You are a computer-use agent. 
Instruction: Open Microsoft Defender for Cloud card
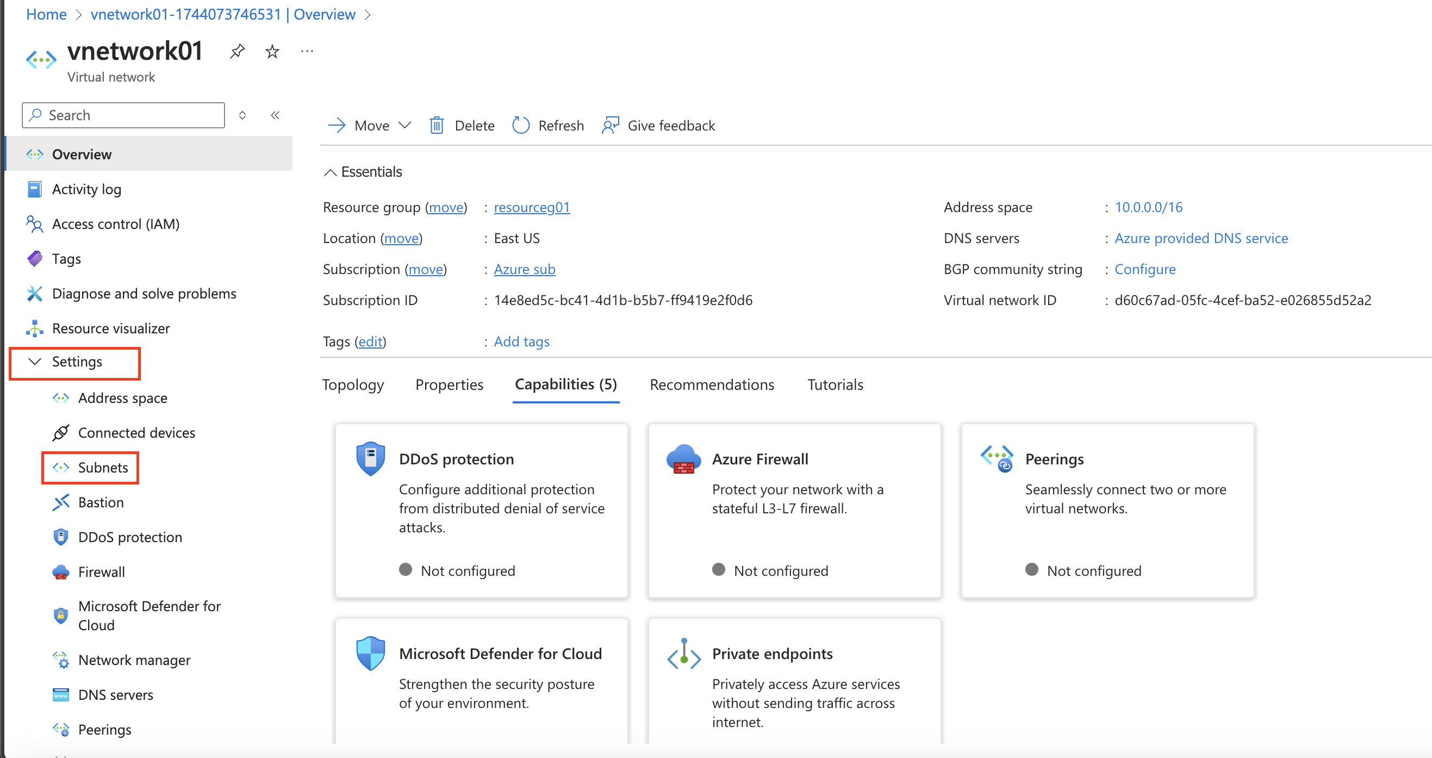(x=481, y=681)
